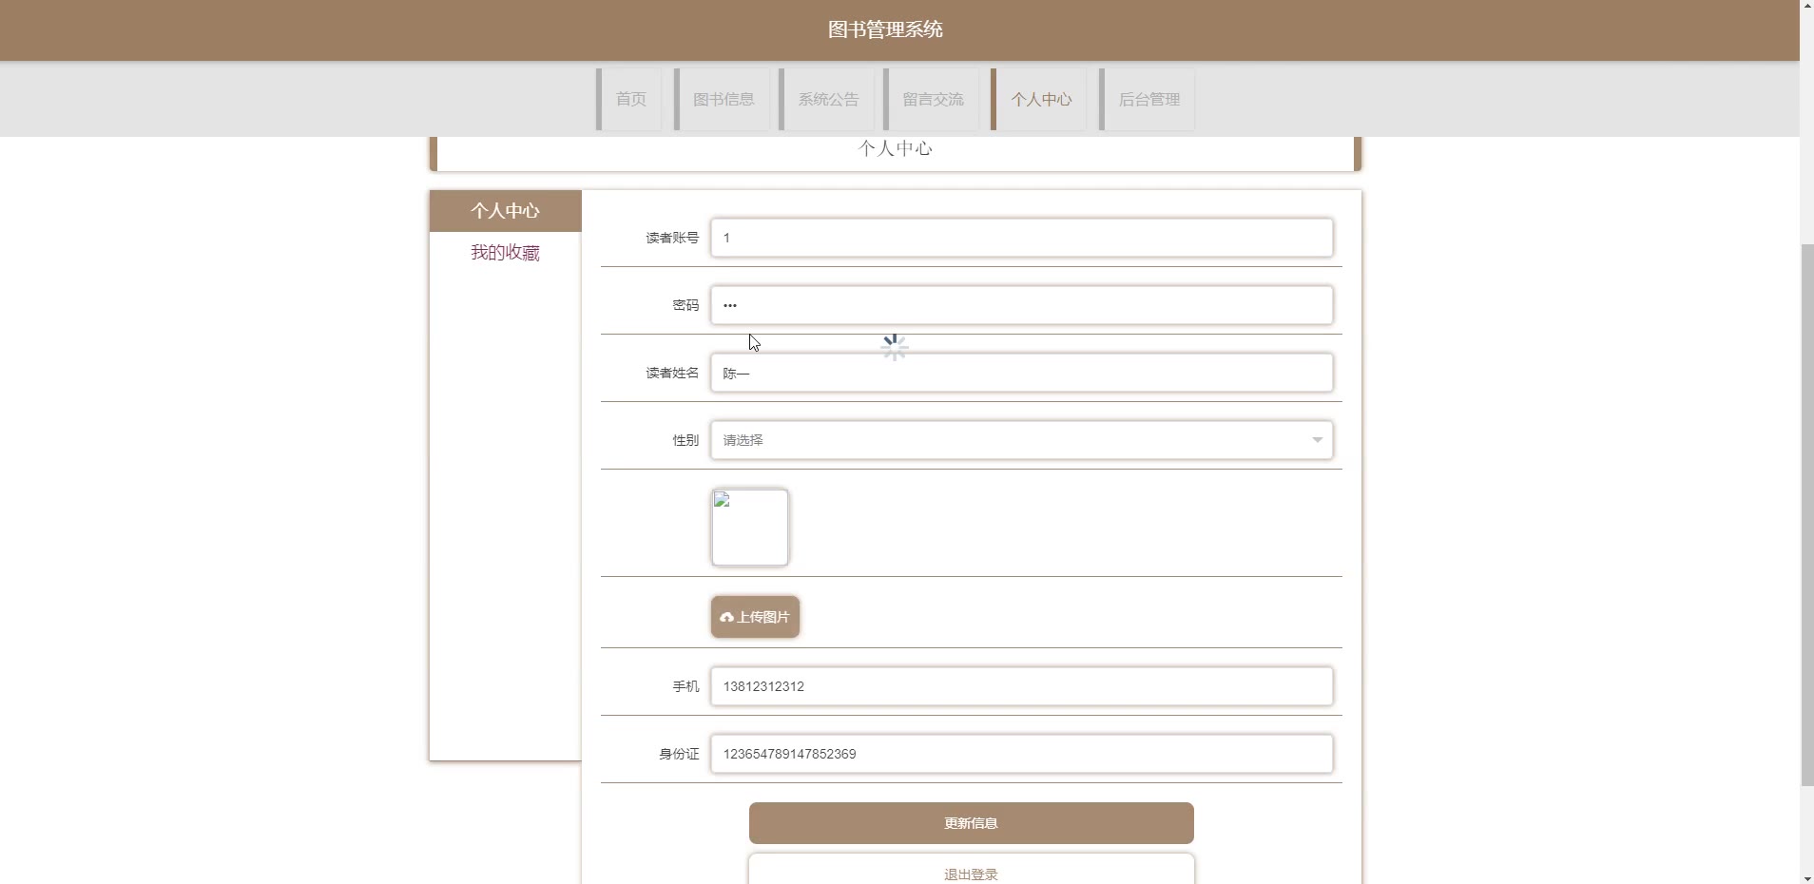
Task: Click the 图书管理系统 header title
Action: (885, 29)
